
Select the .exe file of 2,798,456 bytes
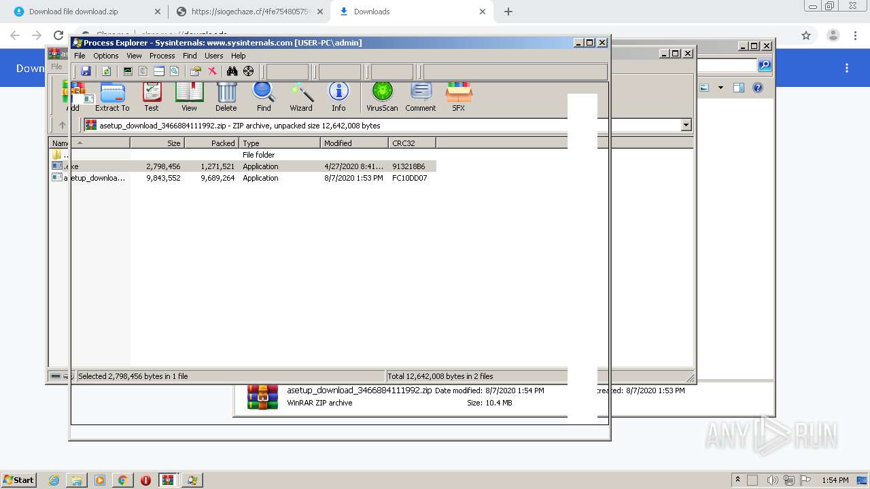pyautogui.click(x=243, y=166)
